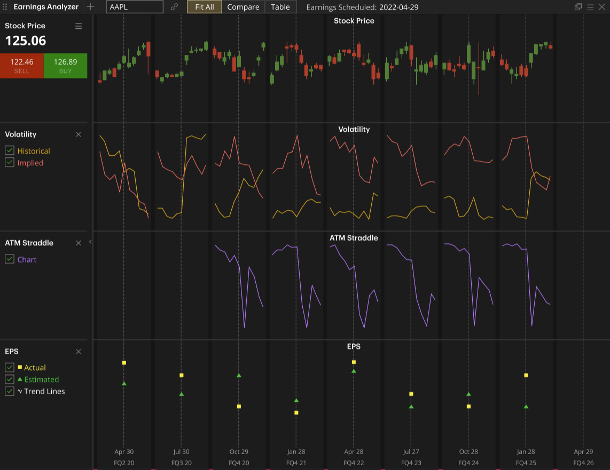The height and width of the screenshot is (470, 610).
Task: Click the BUY price button
Action: tap(65, 65)
